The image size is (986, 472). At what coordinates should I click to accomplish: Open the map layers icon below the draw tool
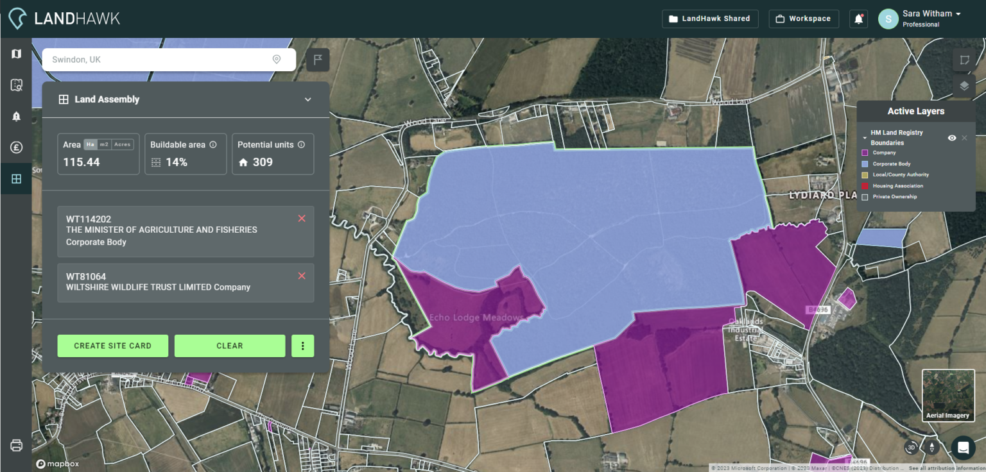pyautogui.click(x=964, y=85)
